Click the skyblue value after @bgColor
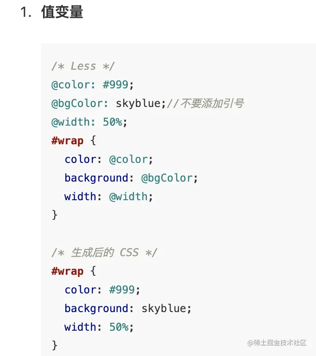The width and height of the screenshot is (316, 356). tap(138, 103)
